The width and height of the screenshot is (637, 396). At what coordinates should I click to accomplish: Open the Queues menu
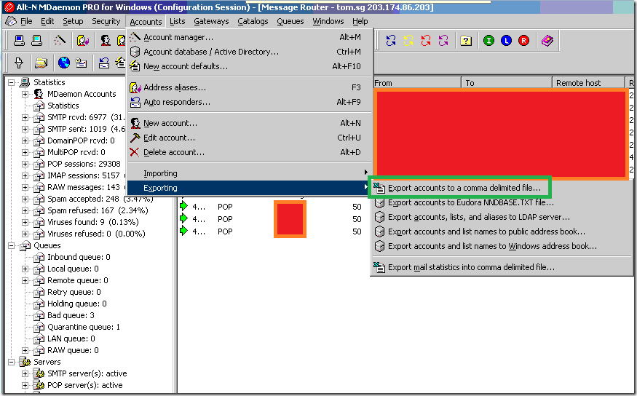tap(290, 21)
